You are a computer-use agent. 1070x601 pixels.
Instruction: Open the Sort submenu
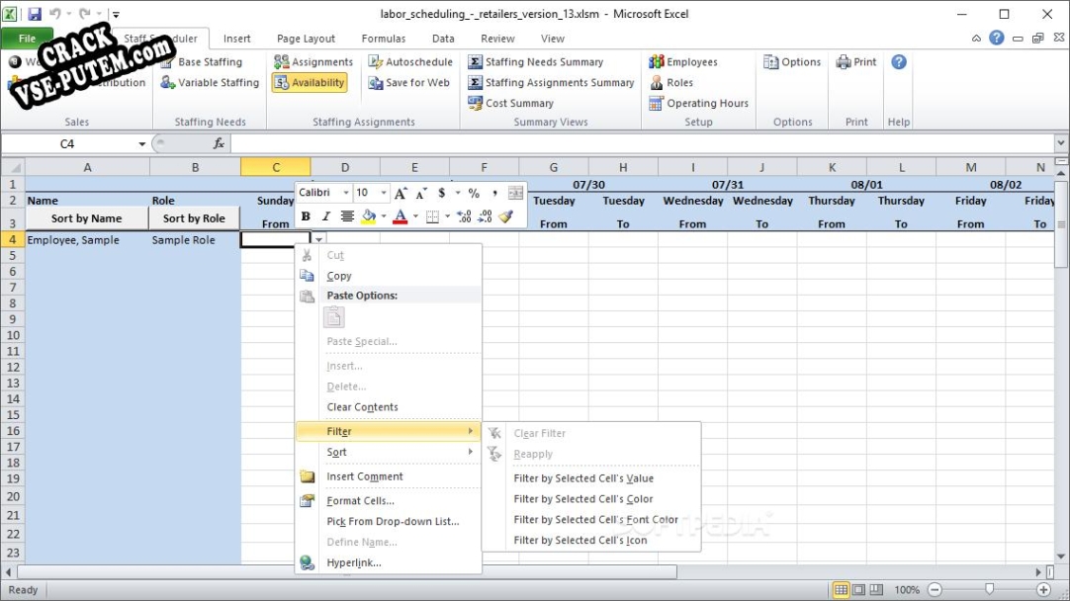click(x=389, y=452)
